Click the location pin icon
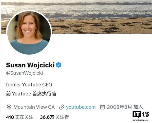This screenshot has height=123, width=152. pyautogui.click(x=9, y=107)
